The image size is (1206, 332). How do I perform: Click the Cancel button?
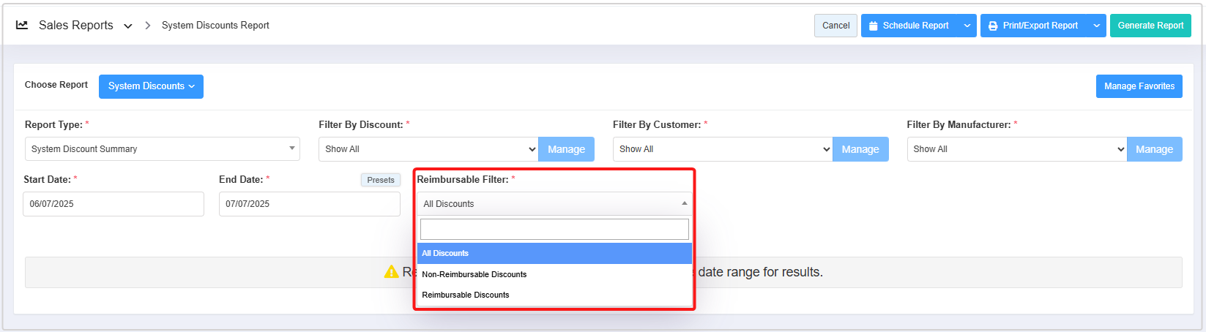point(835,26)
